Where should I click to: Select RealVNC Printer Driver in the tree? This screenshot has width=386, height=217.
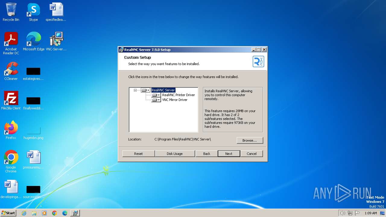point(179,95)
